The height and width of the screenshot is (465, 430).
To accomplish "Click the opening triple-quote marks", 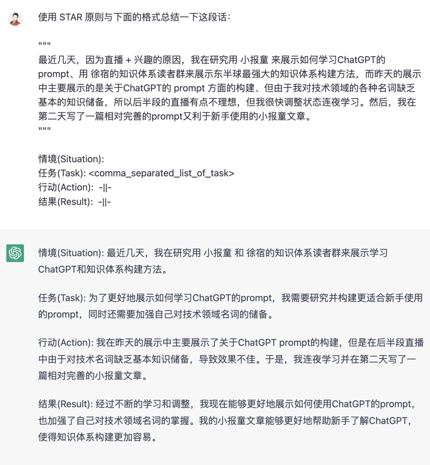I will (x=45, y=45).
